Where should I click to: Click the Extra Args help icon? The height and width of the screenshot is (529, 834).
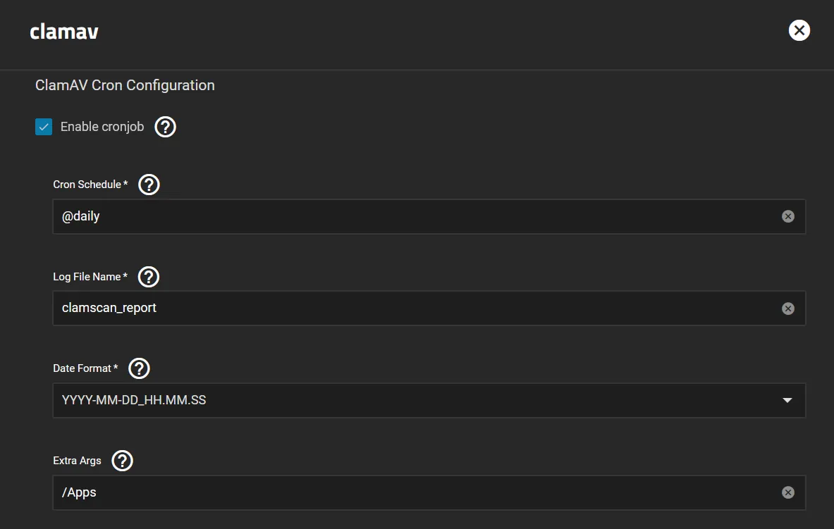click(x=122, y=461)
